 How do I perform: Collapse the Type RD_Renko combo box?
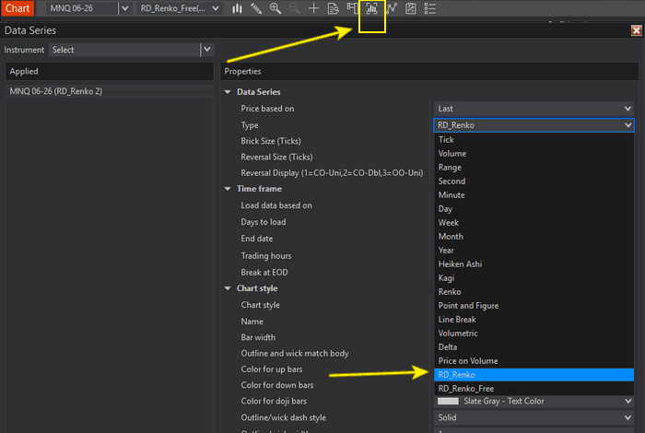point(534,125)
